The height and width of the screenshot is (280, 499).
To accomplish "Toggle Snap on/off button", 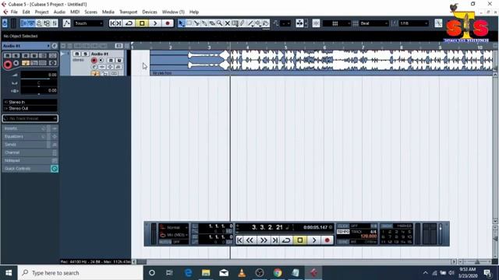I will click(316, 23).
